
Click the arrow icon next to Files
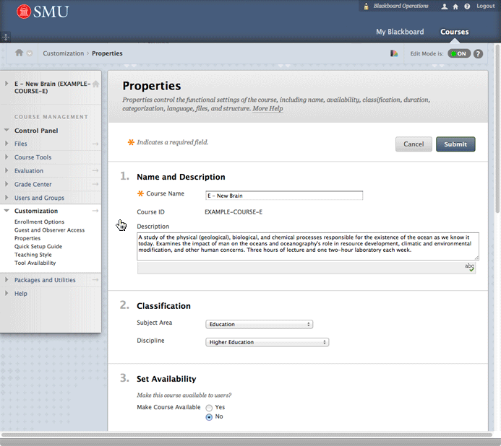point(95,144)
